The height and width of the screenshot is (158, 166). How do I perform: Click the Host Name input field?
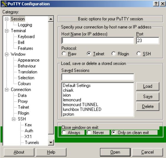(x=98, y=41)
